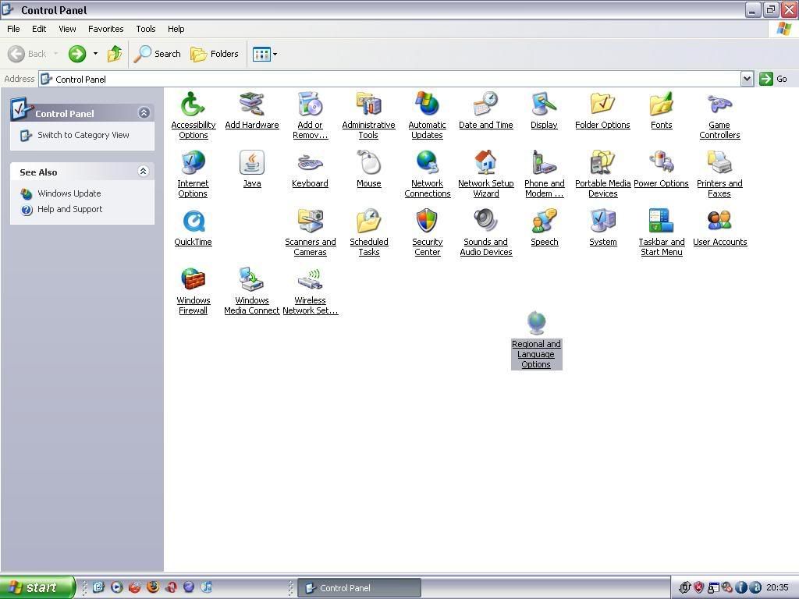Image resolution: width=799 pixels, height=599 pixels.
Task: Open the Favorites menu
Action: click(x=105, y=29)
